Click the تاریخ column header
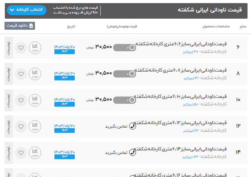Image resolution: width=251 pixels, height=177 pixels. click(x=71, y=26)
